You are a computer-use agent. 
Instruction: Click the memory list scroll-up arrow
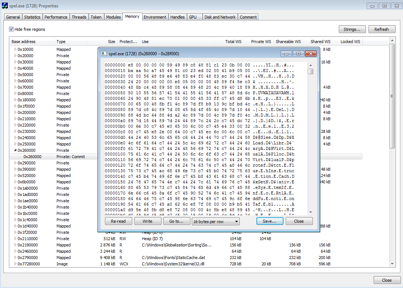(392, 40)
